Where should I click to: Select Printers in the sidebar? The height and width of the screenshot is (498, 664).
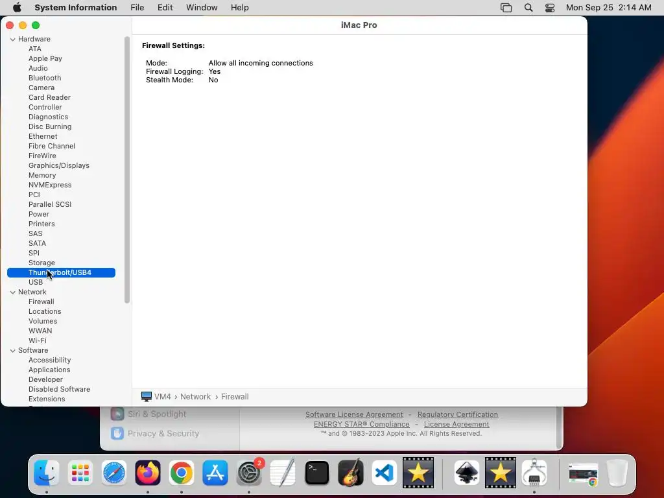pyautogui.click(x=41, y=224)
